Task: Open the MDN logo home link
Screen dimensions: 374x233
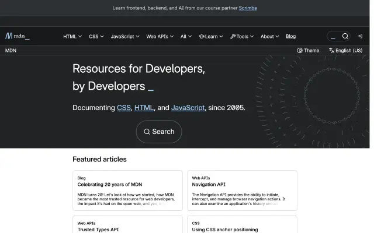Action: tap(18, 36)
